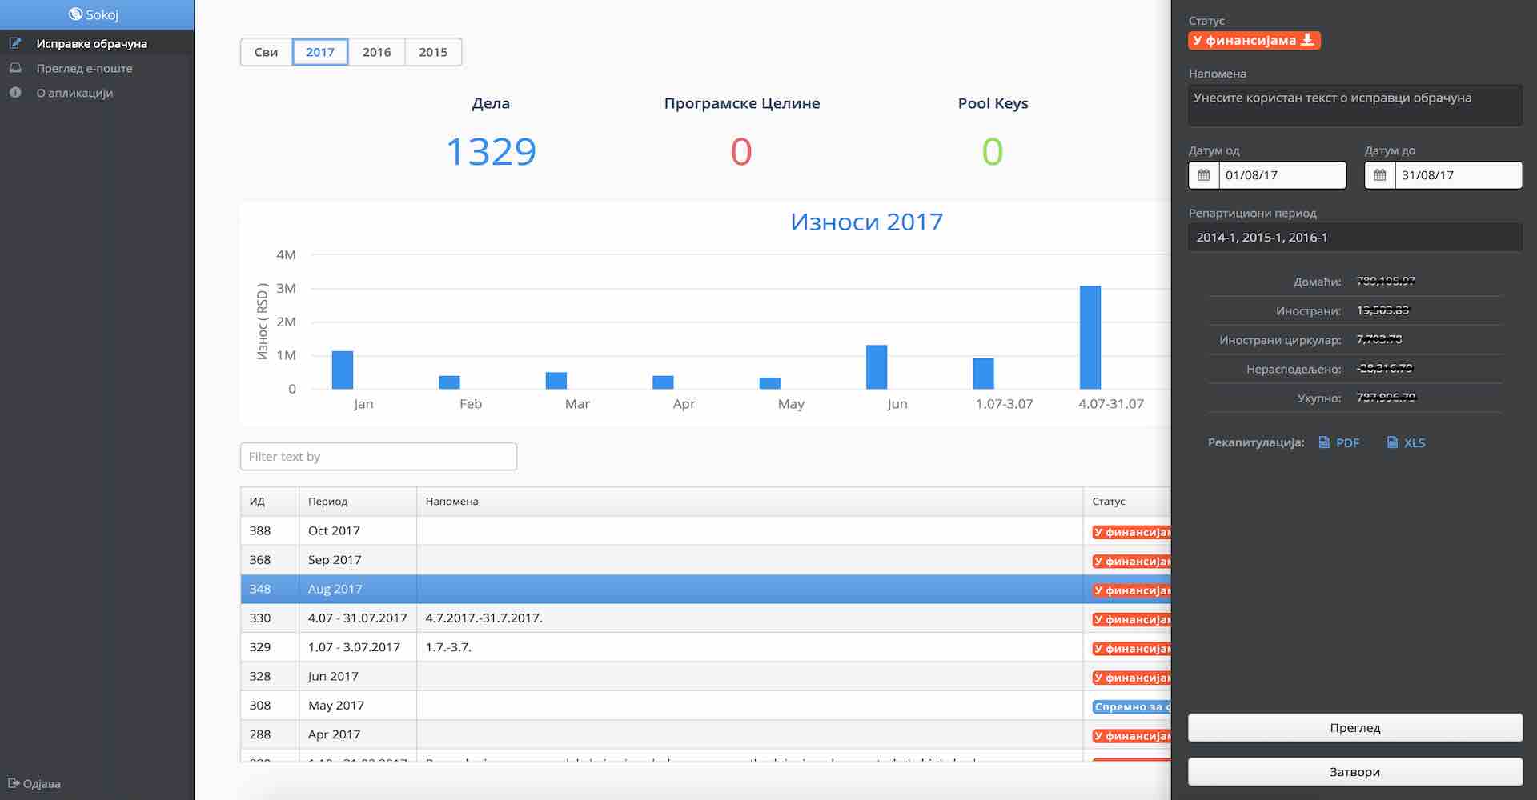The width and height of the screenshot is (1537, 800).
Task: Click the 4.07-31.07 chart bar
Action: point(1090,338)
